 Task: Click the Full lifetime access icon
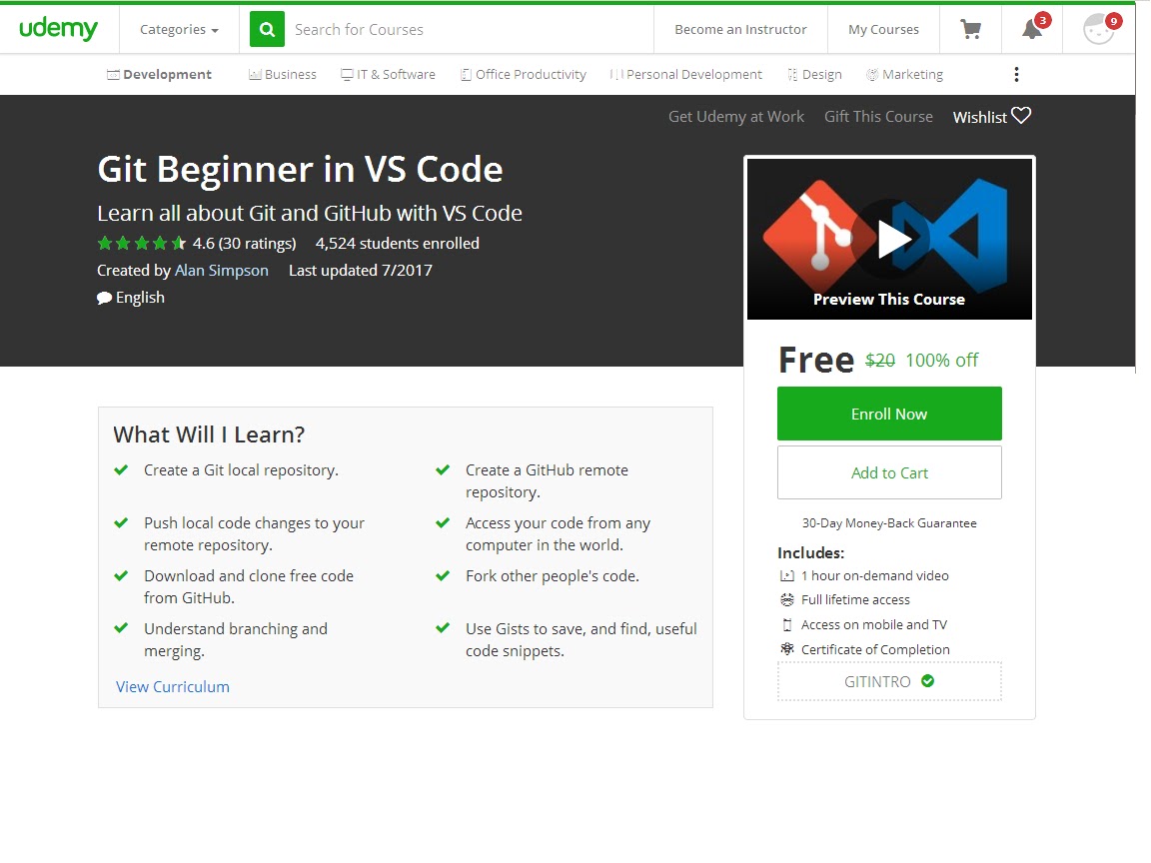tap(787, 600)
